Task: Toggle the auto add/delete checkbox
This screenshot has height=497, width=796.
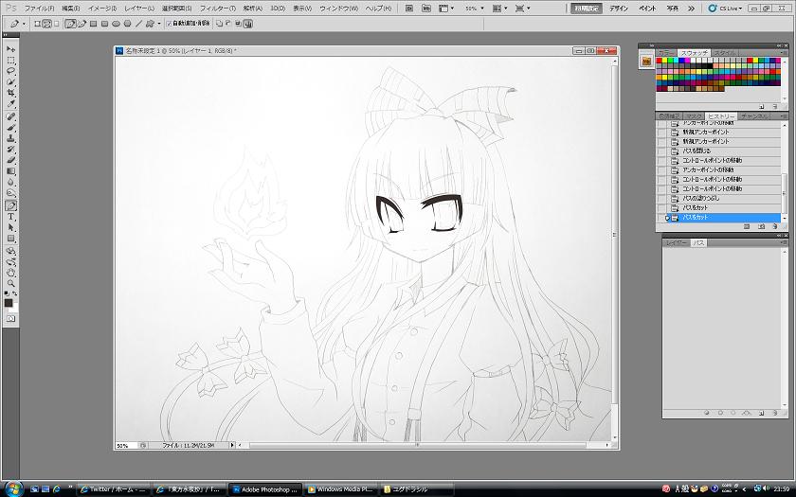Action: pyautogui.click(x=170, y=24)
